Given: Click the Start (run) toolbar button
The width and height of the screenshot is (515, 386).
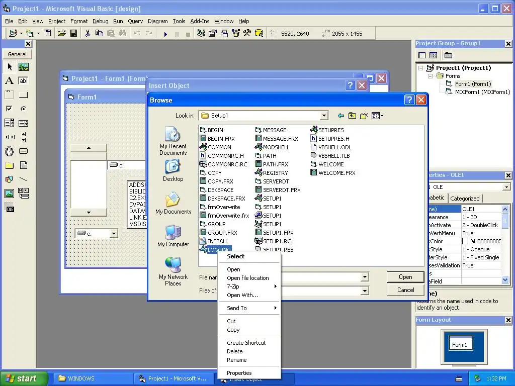Looking at the screenshot, I should [x=165, y=34].
